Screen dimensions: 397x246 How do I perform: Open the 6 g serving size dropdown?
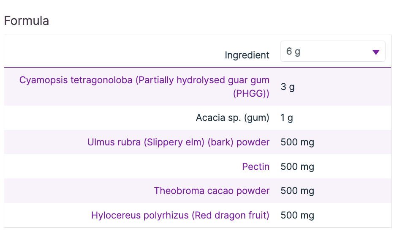point(332,52)
